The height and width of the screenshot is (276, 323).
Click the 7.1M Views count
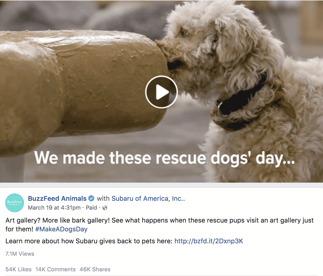(20, 254)
